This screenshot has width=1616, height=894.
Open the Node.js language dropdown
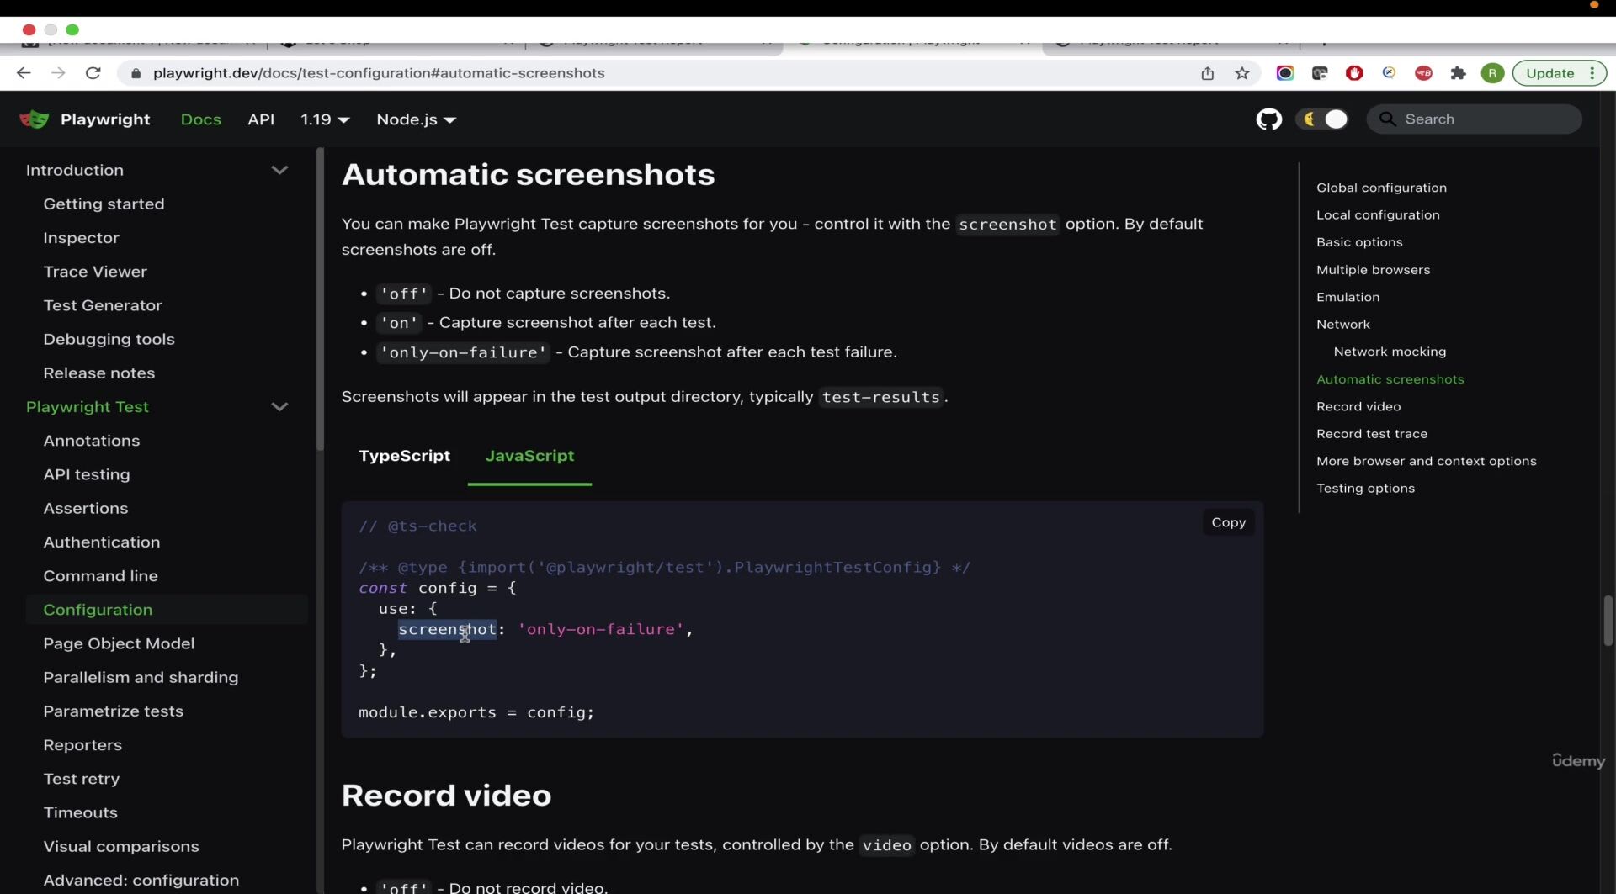point(416,119)
